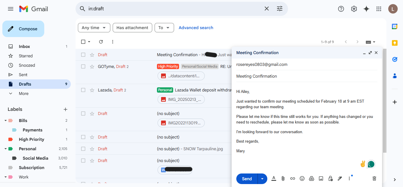Image resolution: width=403 pixels, height=187 pixels.
Task: Tick checkbox of SNOW Tarpauline draft row
Action: coord(83,149)
